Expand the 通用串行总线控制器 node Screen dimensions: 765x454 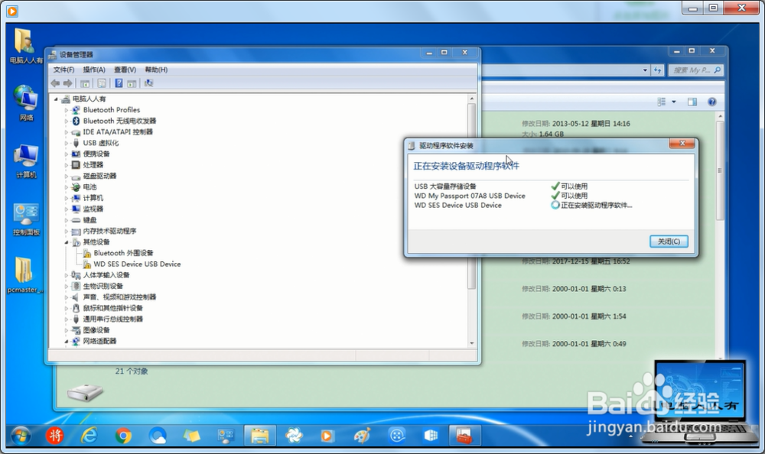pyautogui.click(x=67, y=319)
